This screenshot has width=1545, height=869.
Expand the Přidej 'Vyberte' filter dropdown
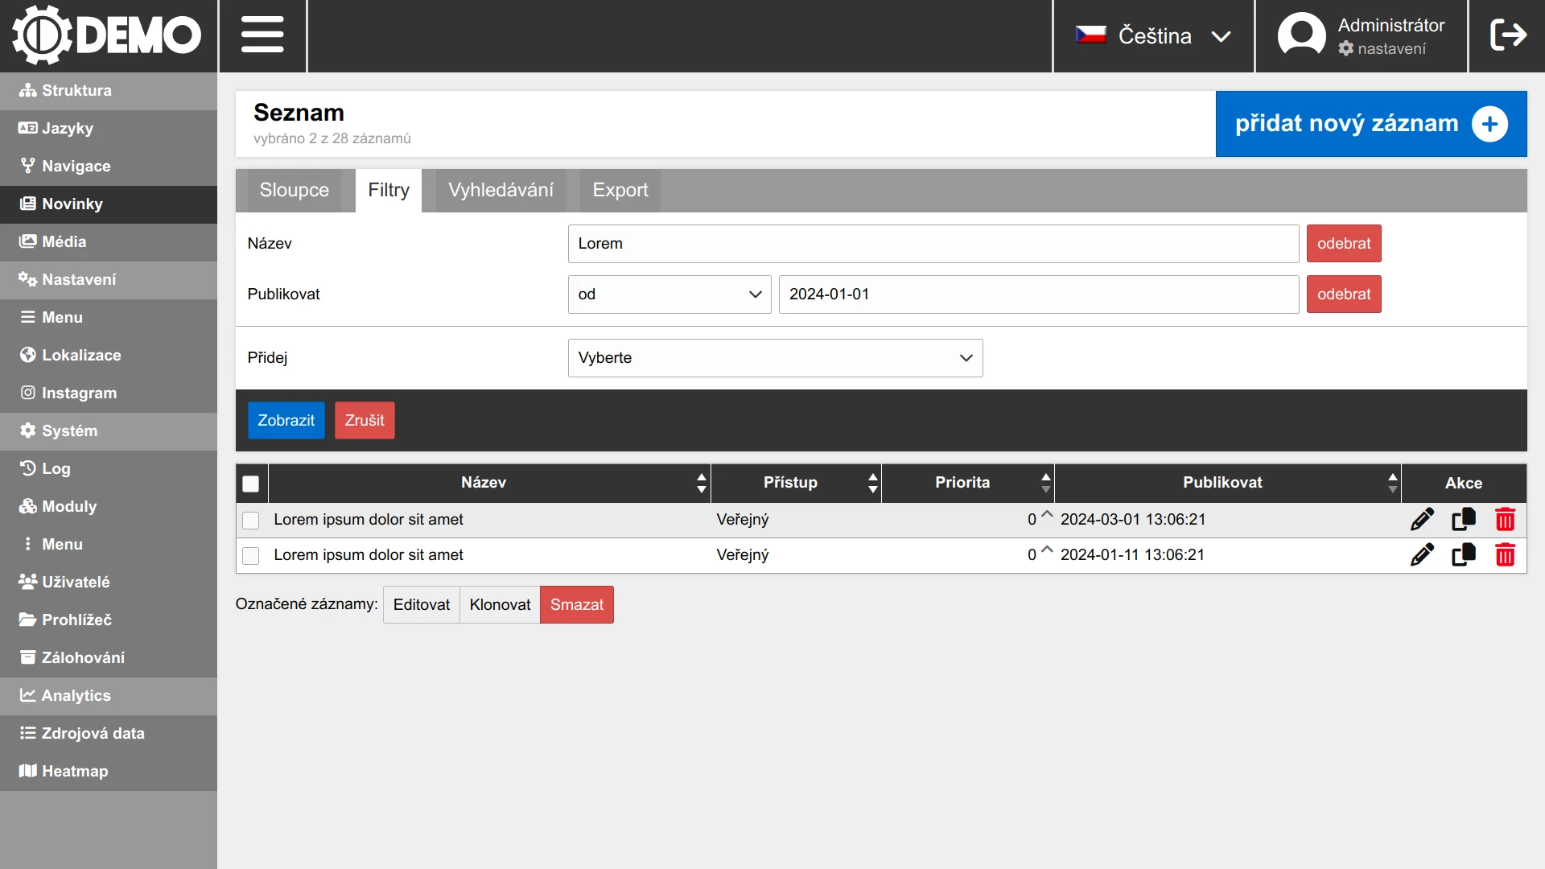(774, 358)
